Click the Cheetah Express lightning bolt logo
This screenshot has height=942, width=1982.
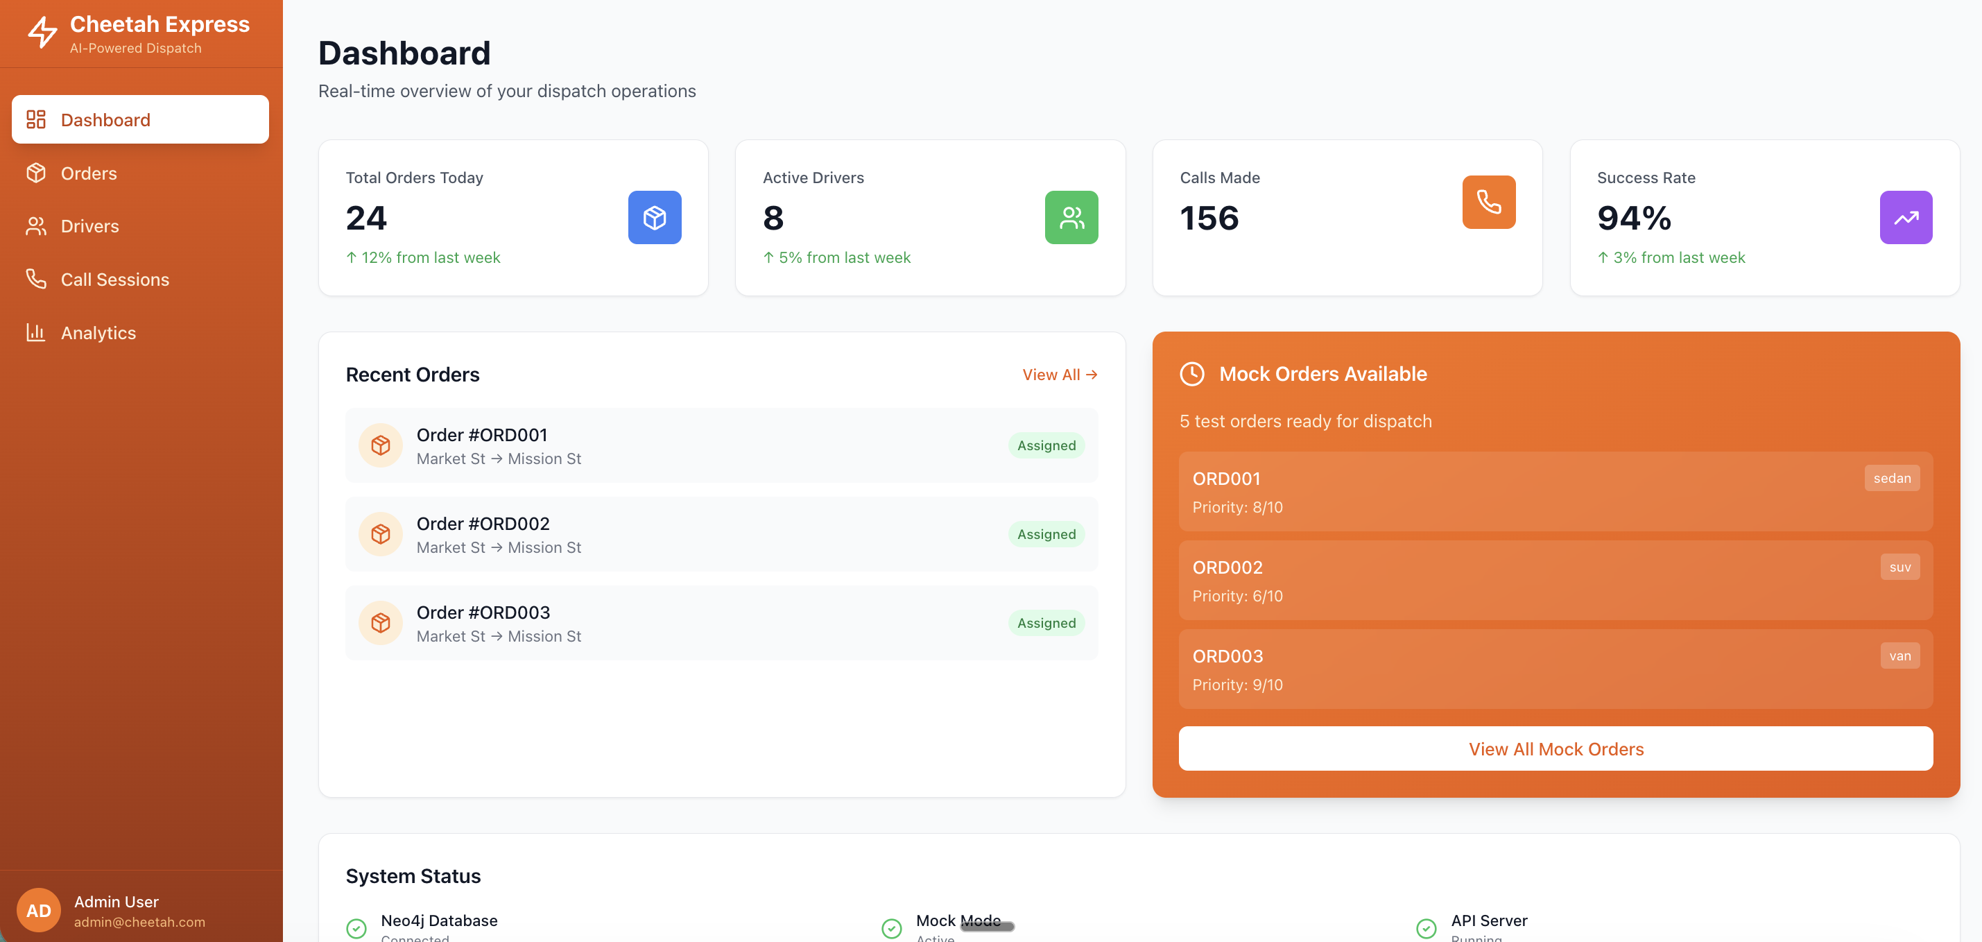(x=42, y=33)
